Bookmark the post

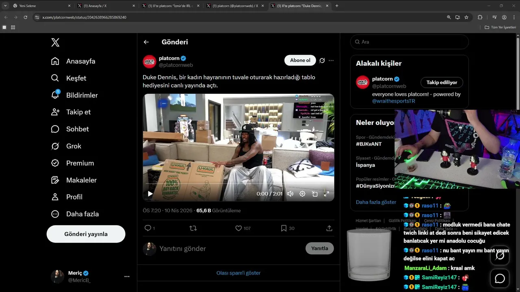(x=287, y=228)
